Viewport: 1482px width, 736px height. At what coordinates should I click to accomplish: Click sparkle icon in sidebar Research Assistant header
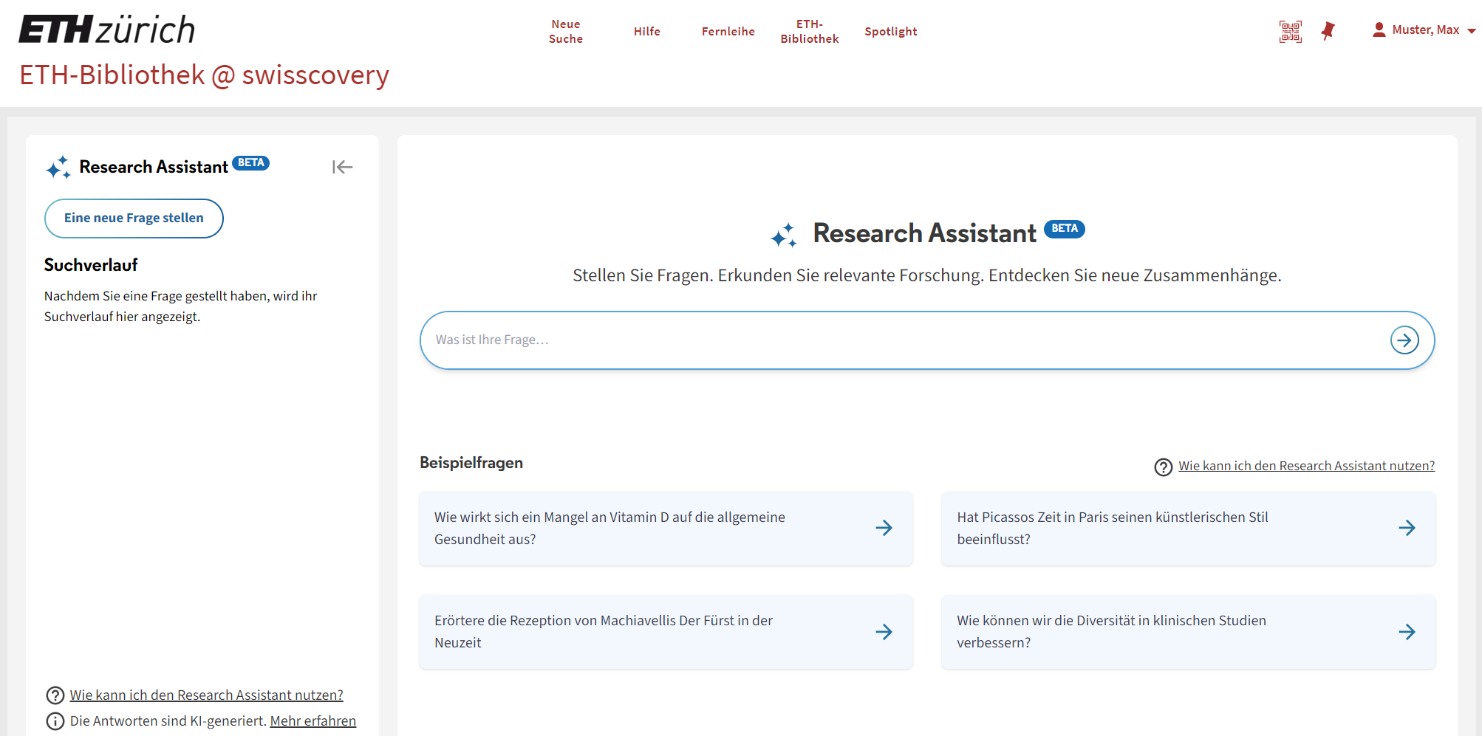tap(58, 168)
